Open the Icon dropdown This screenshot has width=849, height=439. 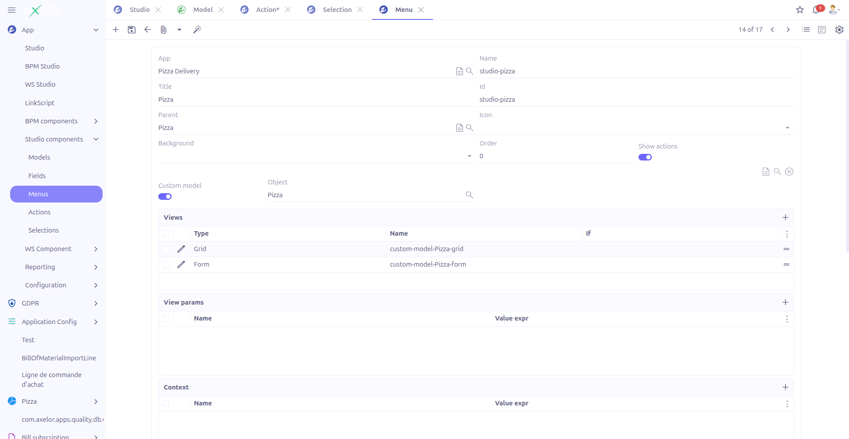click(787, 128)
